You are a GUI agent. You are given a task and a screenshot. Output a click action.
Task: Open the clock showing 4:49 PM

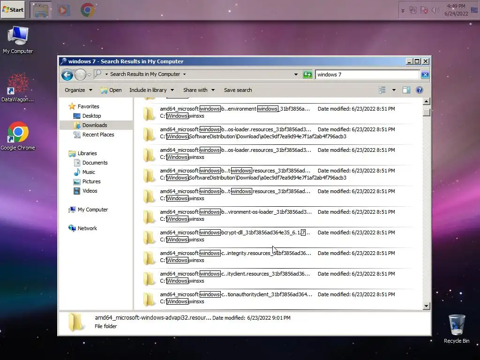456,10
